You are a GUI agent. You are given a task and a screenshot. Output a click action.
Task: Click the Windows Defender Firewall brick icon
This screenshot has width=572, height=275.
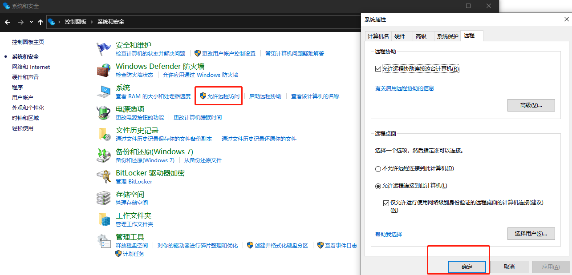tap(104, 70)
